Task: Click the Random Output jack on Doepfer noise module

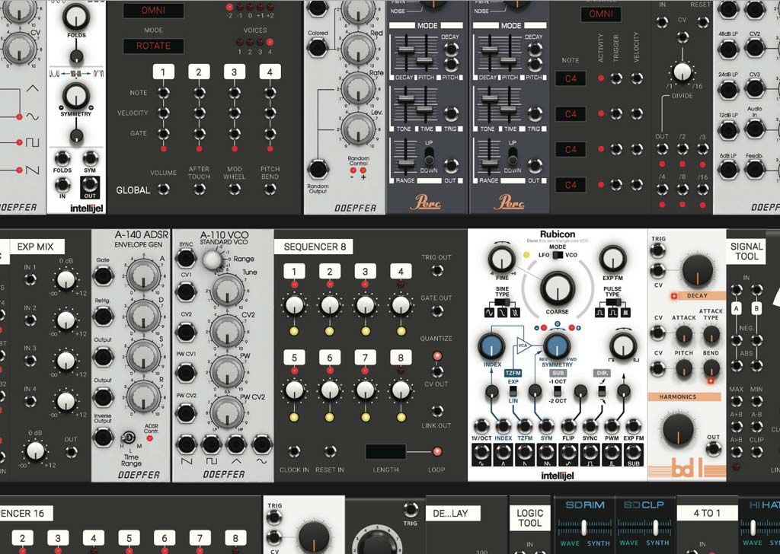Action: click(x=318, y=169)
